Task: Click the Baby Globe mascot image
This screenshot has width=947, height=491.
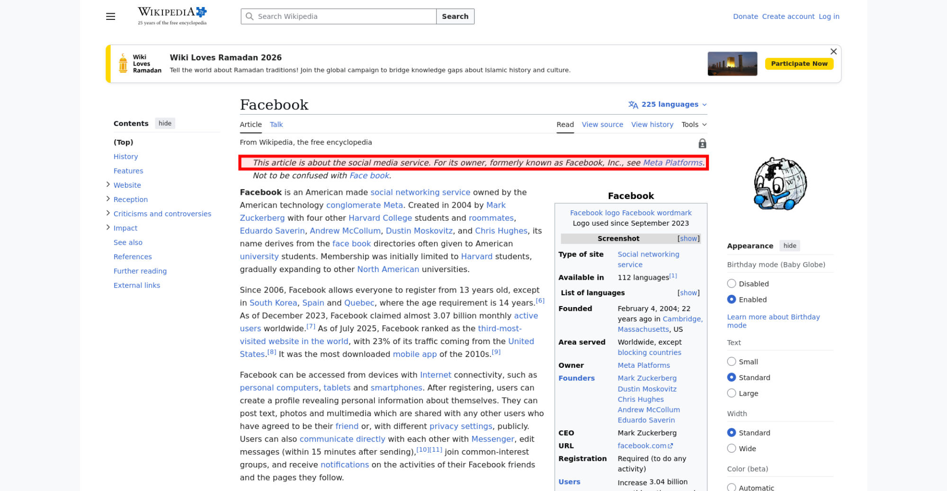Action: point(780,184)
